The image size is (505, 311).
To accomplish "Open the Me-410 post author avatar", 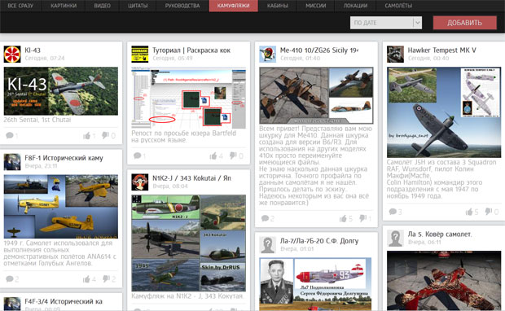I will [x=268, y=54].
